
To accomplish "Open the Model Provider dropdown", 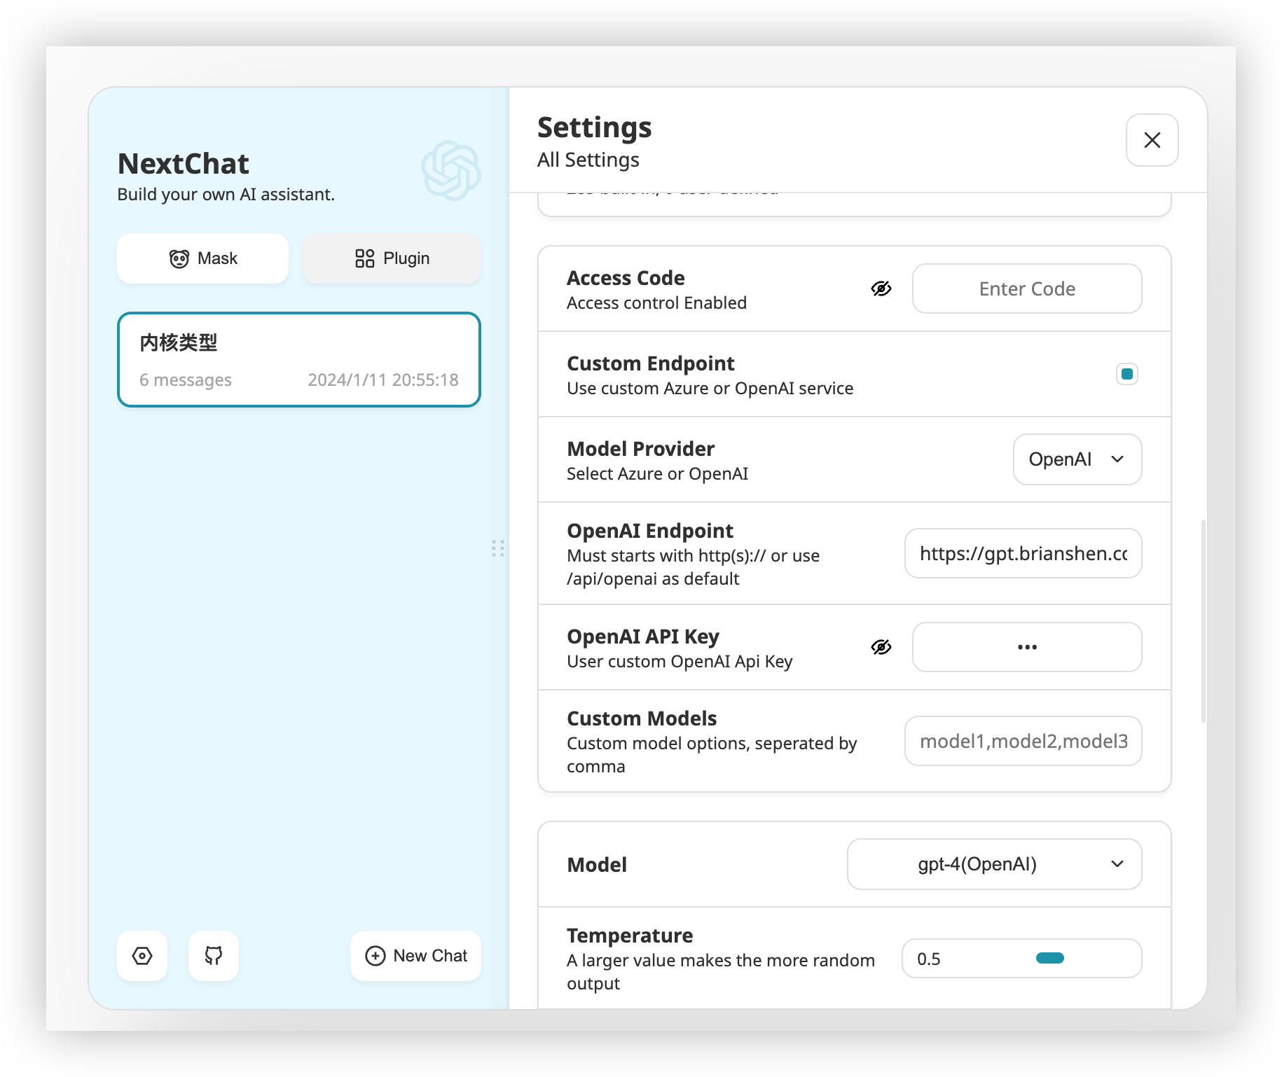I will [1077, 459].
